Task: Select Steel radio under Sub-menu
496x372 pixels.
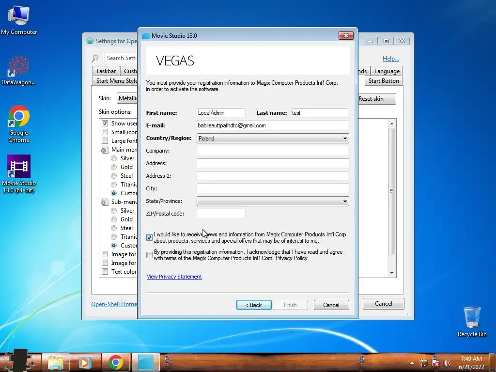Action: pyautogui.click(x=114, y=228)
